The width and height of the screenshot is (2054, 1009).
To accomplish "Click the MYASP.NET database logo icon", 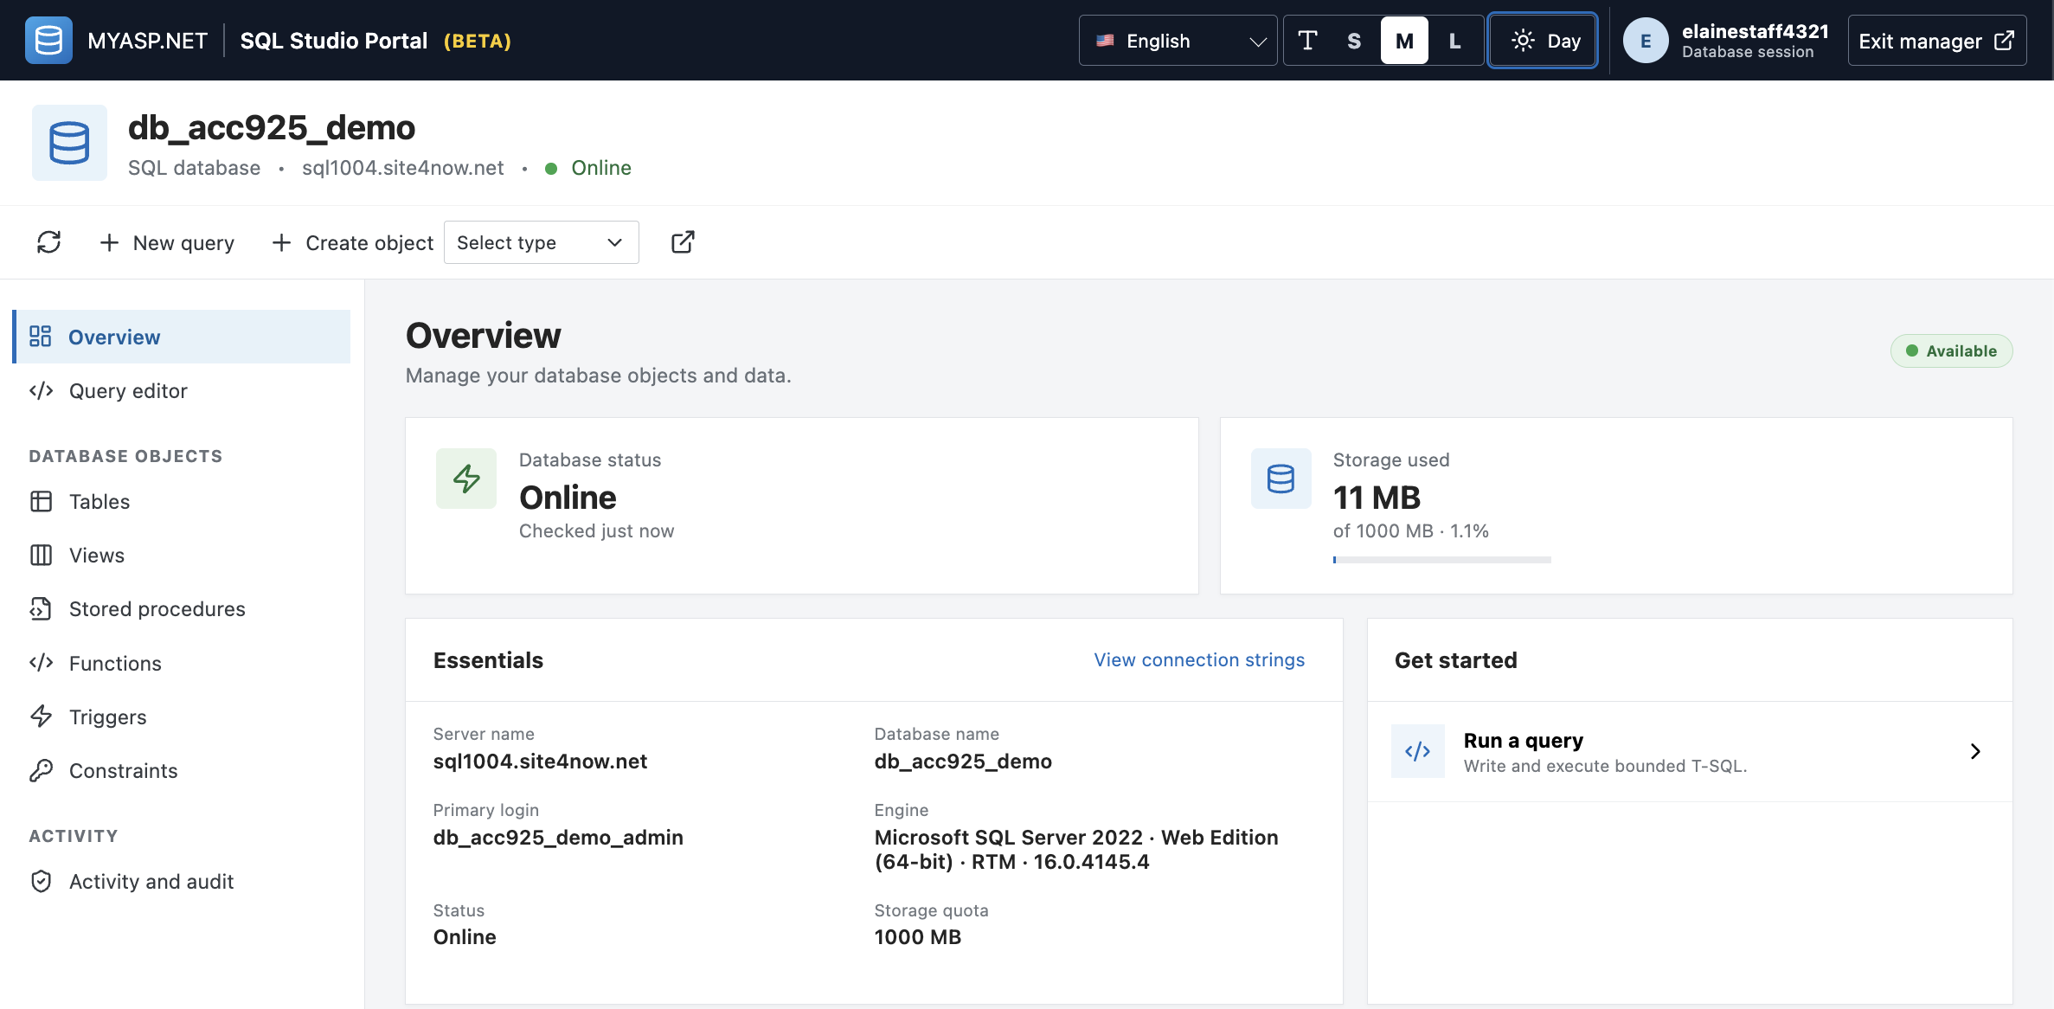I will (x=48, y=41).
